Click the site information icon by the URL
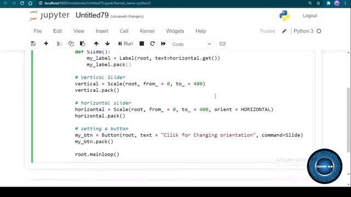351x197 pixels. (41, 3)
